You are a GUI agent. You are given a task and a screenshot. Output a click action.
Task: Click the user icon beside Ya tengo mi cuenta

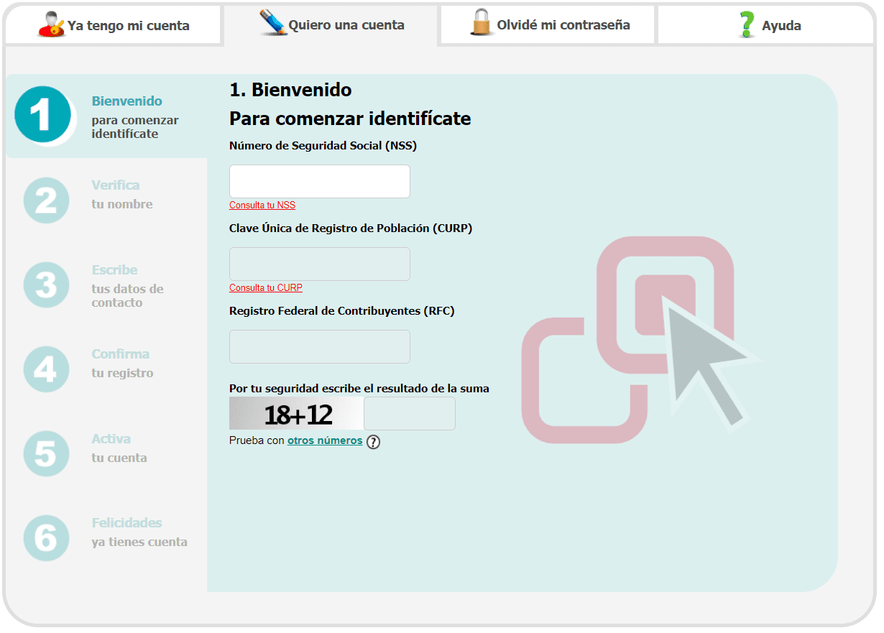pyautogui.click(x=51, y=24)
